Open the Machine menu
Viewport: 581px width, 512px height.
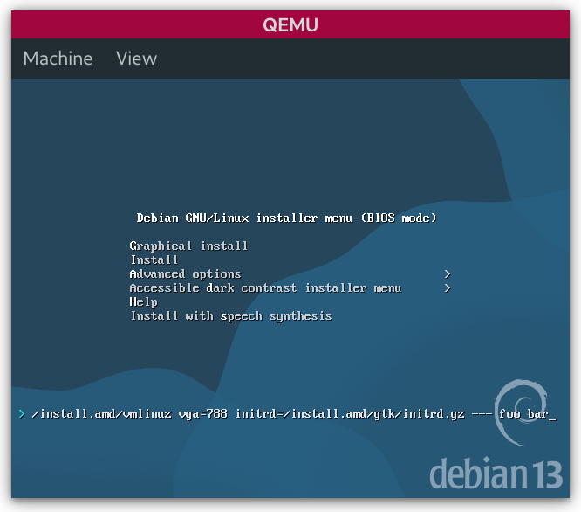58,59
